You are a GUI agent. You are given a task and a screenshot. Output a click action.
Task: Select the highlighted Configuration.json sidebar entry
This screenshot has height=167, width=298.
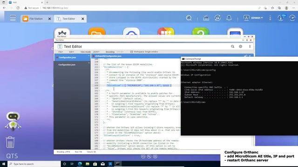point(72,58)
